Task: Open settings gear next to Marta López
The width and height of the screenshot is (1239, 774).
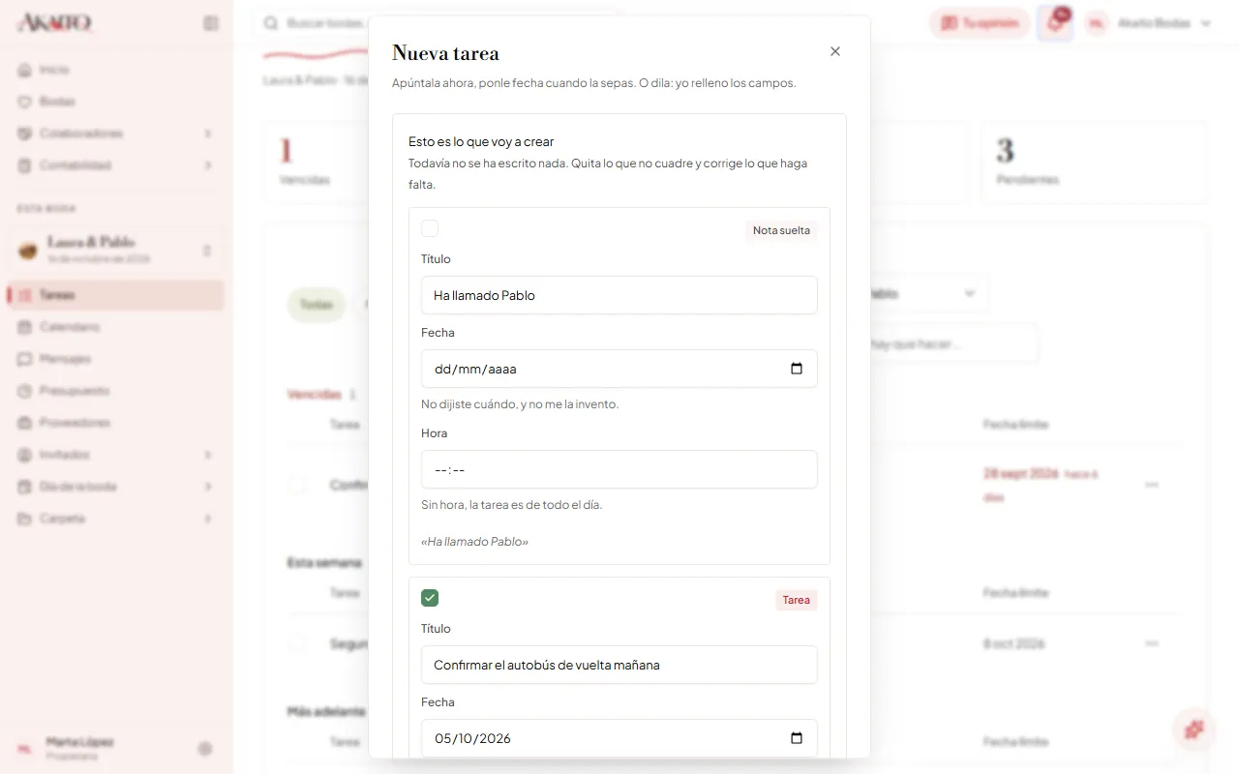Action: (x=205, y=748)
